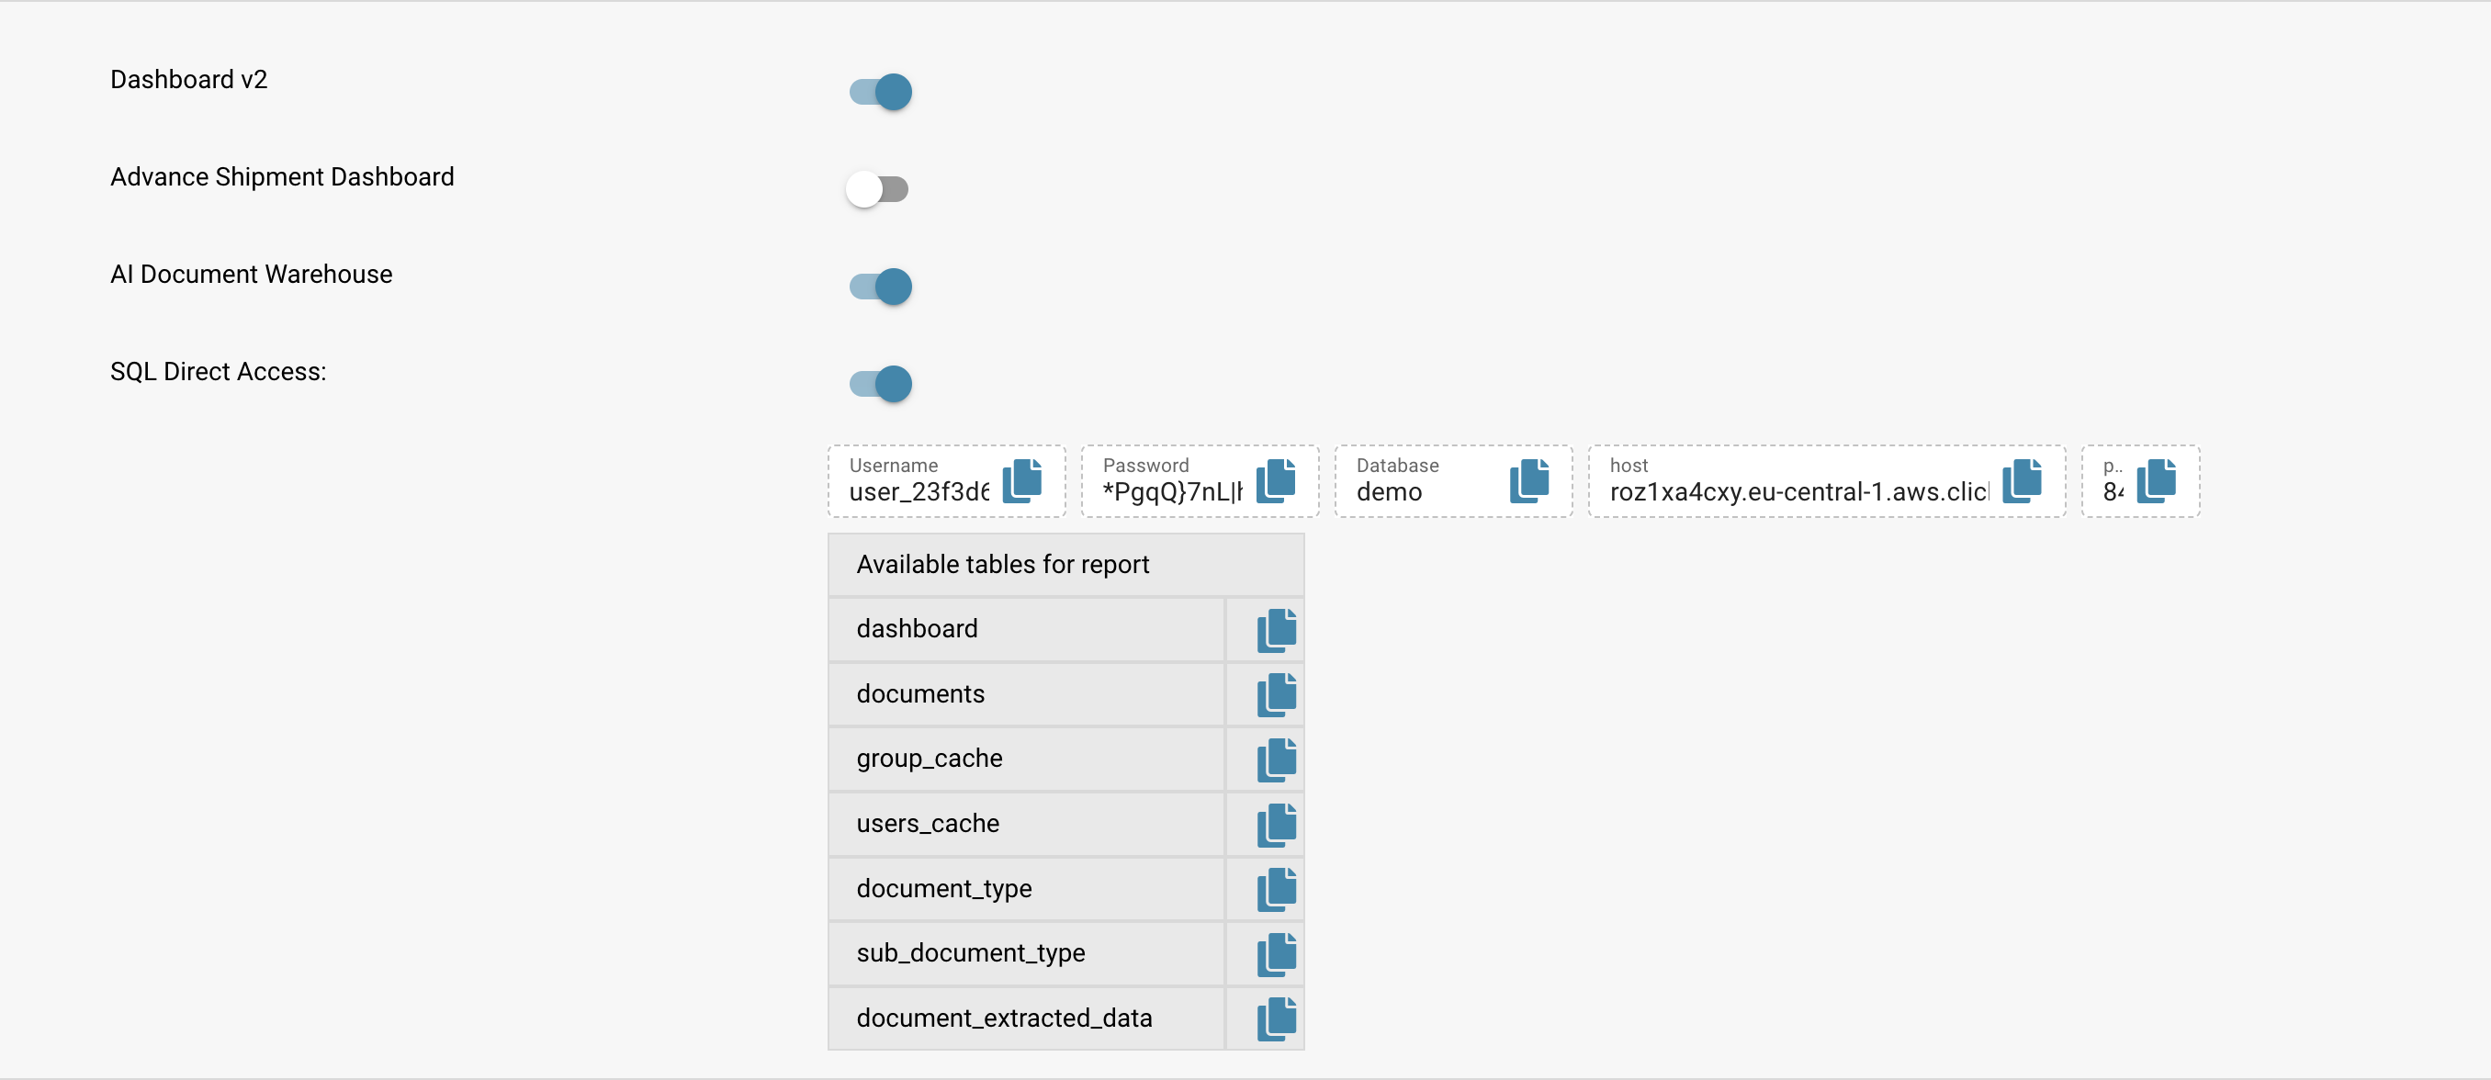Copy the Password value to clipboard

tap(1277, 480)
